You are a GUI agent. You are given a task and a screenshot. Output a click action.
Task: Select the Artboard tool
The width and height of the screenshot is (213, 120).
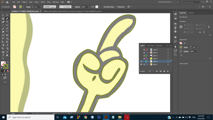(x=7, y=52)
